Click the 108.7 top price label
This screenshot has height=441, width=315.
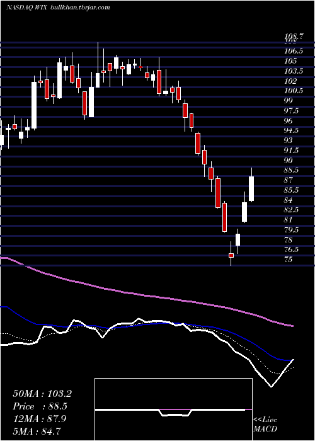(294, 37)
